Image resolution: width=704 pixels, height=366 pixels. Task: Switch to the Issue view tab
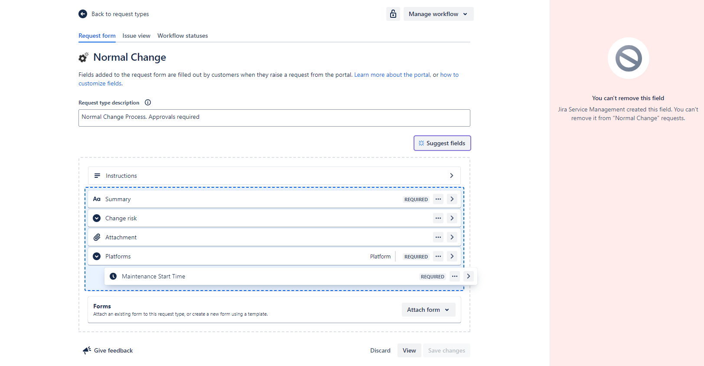point(137,36)
